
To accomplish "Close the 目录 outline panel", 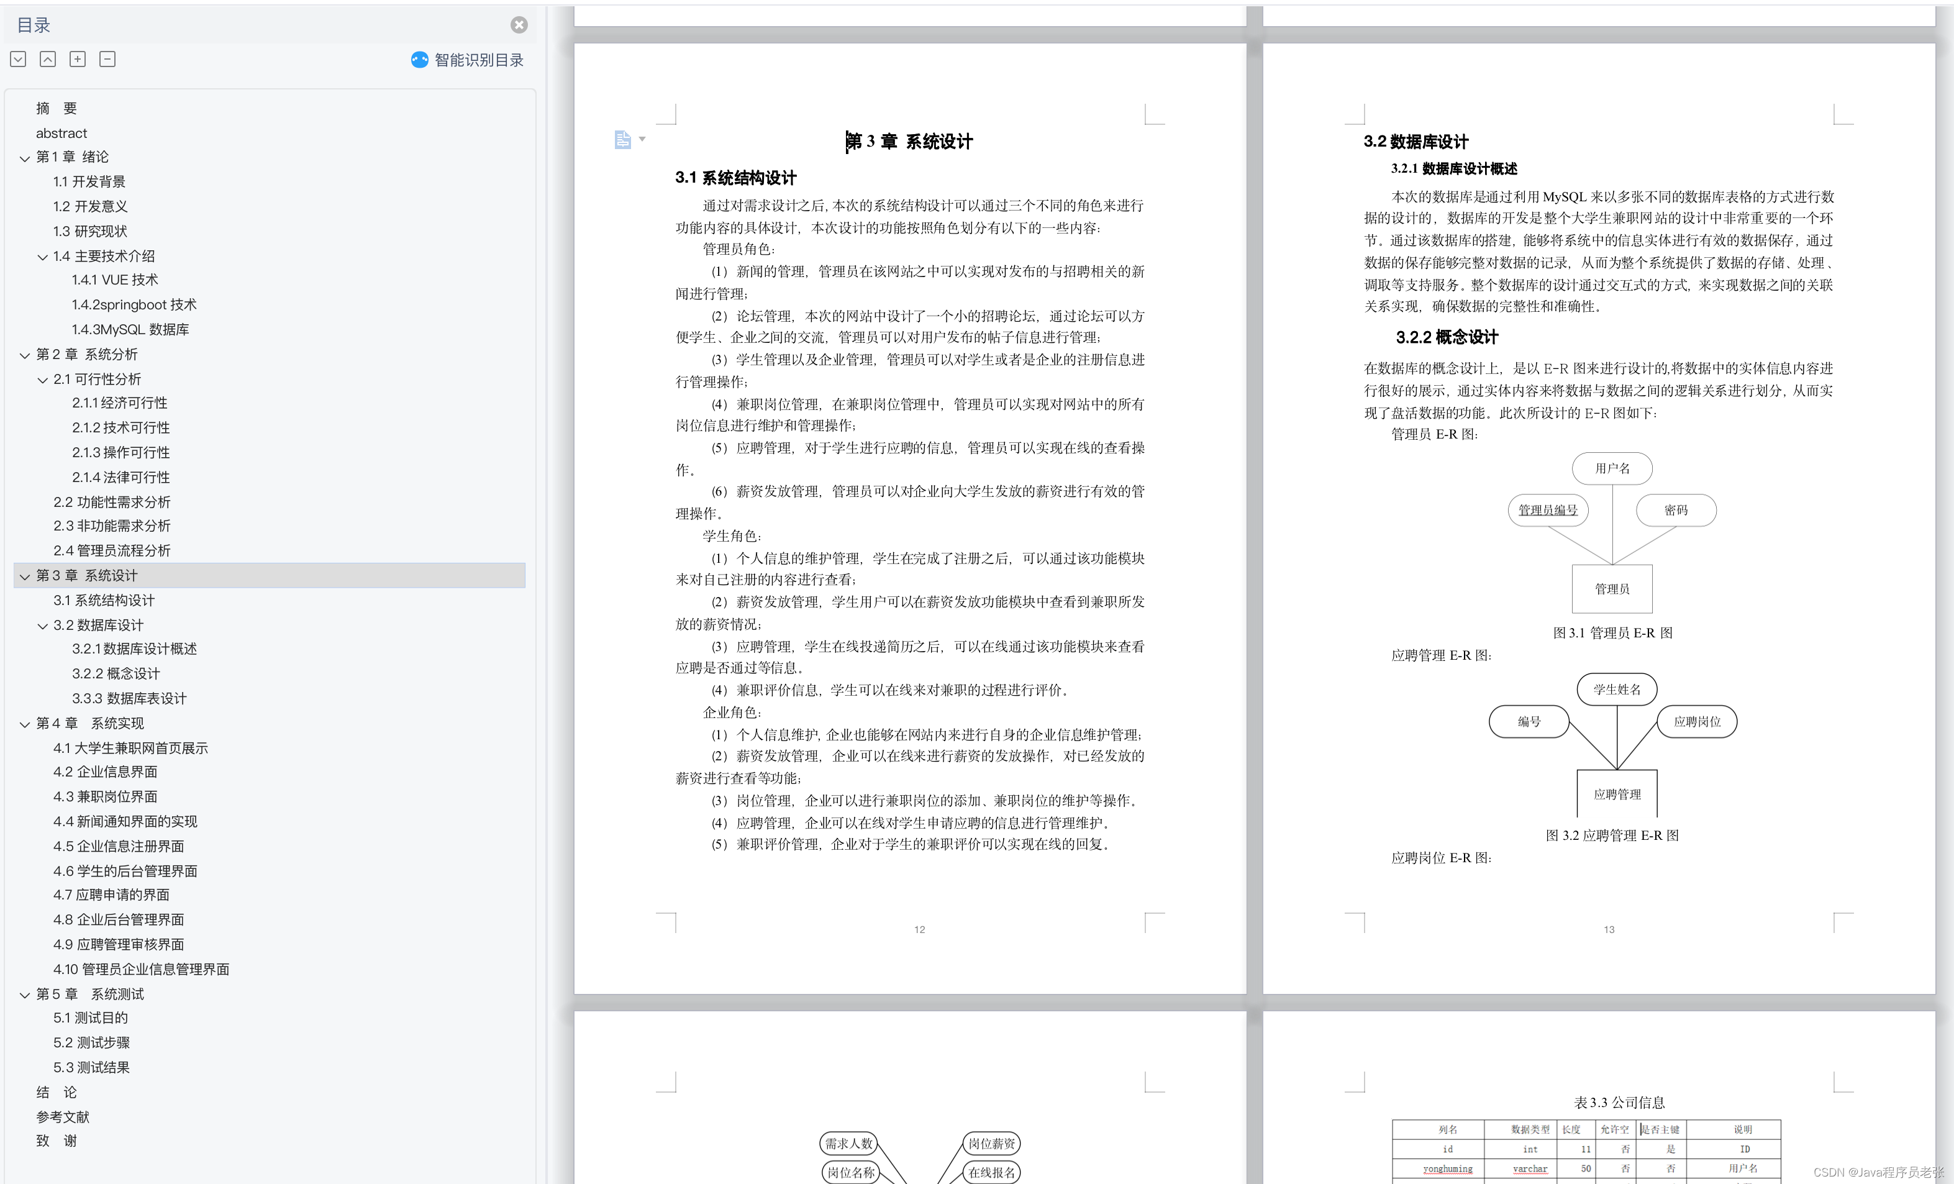I will coord(519,25).
